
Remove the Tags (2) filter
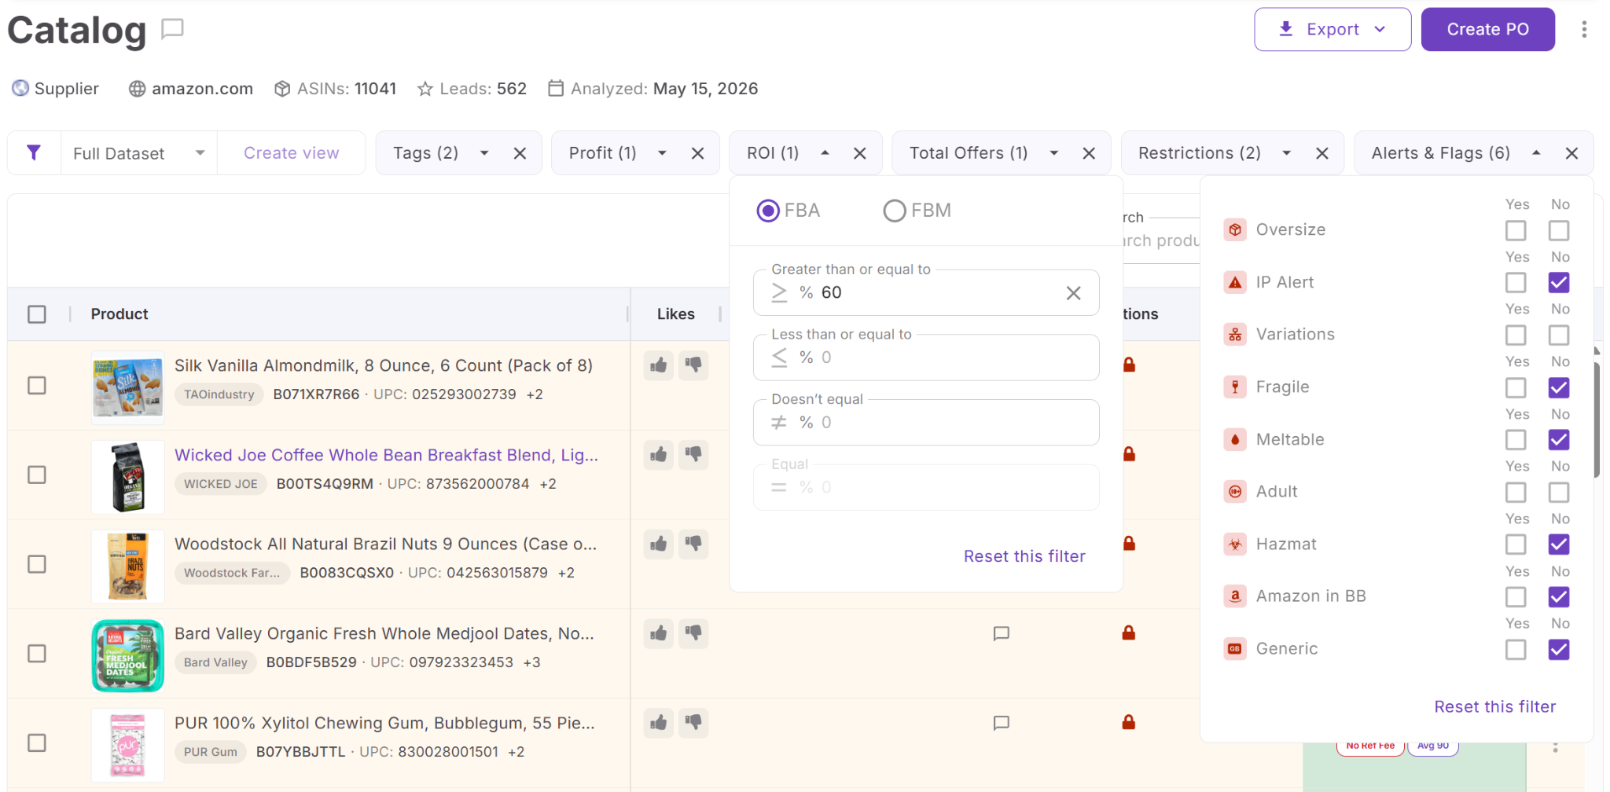click(520, 153)
